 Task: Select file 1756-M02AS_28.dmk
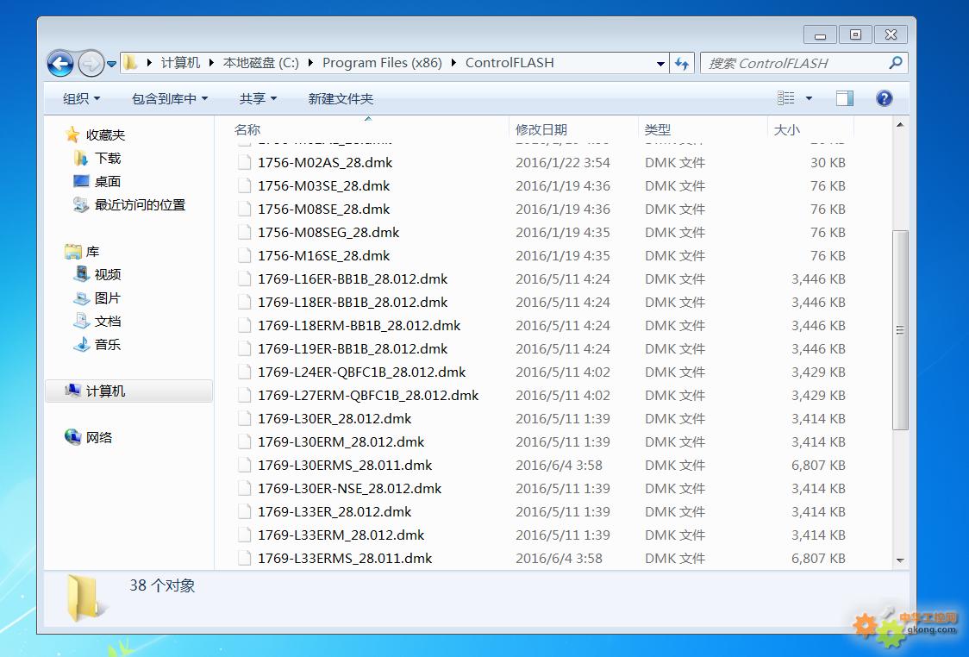click(325, 163)
